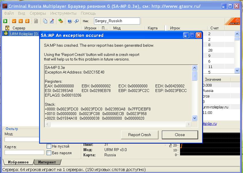Image resolution: width=243 pixels, height=173 pixels.
Task: Open the Помощь menu
Action: 88,13
